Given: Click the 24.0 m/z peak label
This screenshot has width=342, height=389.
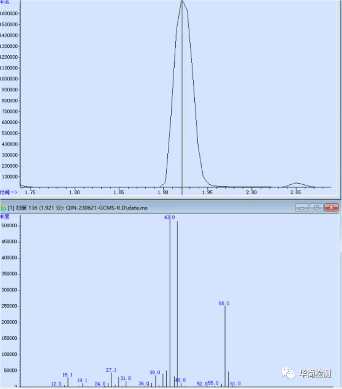Looking at the screenshot, I should coord(100,384).
